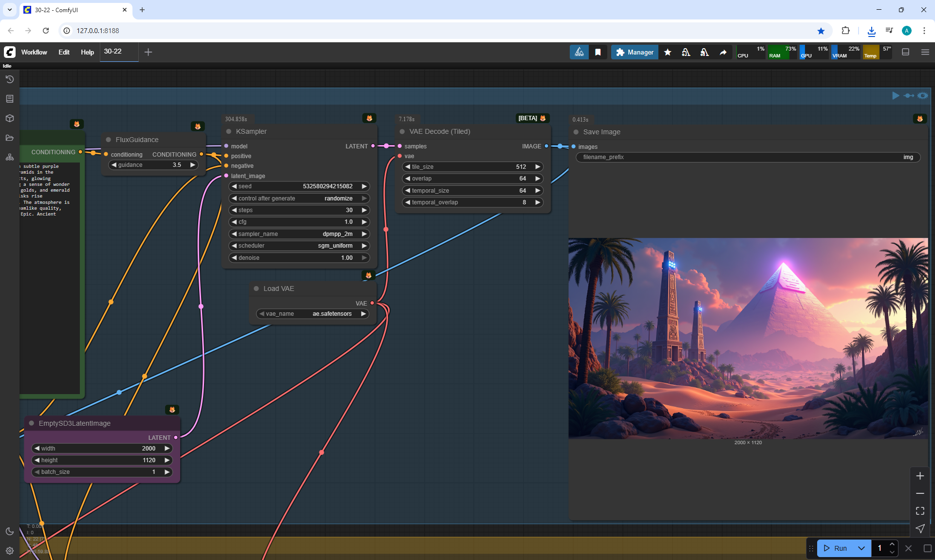Open the Workflow menu
This screenshot has width=935, height=560.
point(34,52)
